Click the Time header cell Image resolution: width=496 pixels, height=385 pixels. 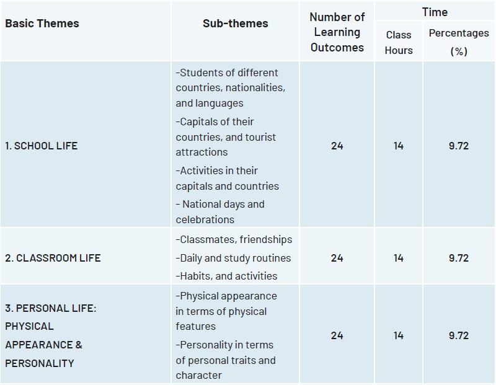point(435,12)
